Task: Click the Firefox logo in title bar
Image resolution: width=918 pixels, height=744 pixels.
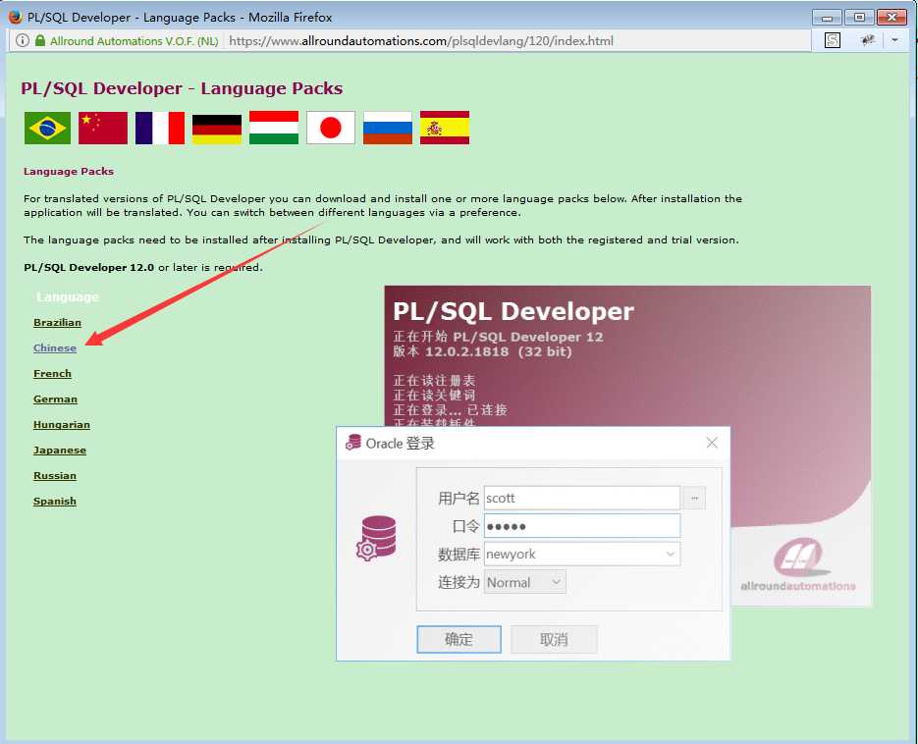Action: point(16,17)
